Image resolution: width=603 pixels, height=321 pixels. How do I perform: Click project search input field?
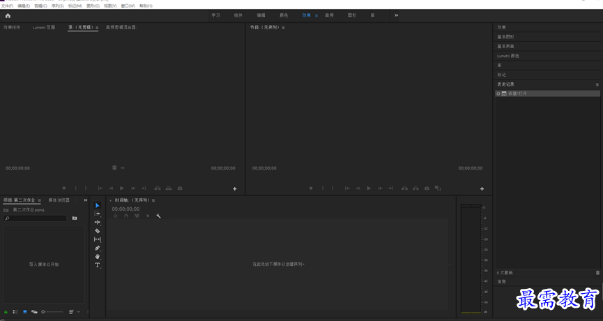(x=35, y=218)
